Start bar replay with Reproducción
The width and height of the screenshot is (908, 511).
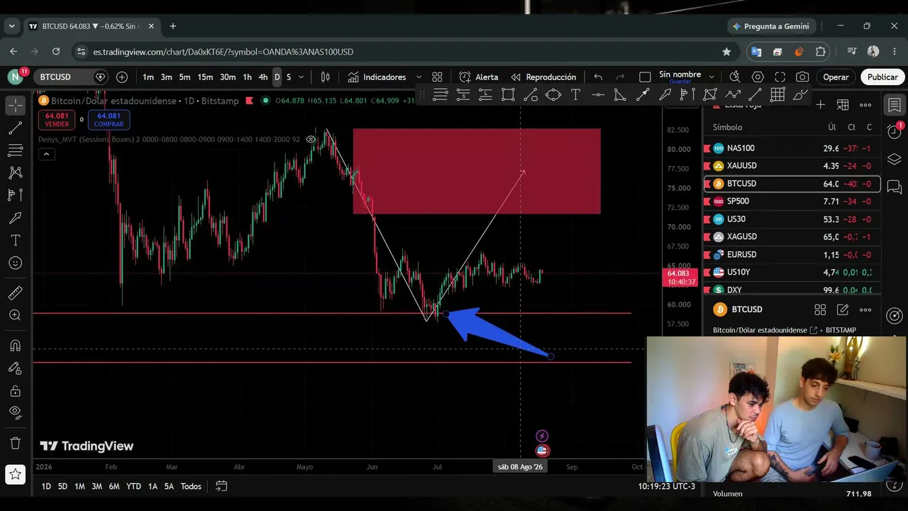pyautogui.click(x=543, y=77)
